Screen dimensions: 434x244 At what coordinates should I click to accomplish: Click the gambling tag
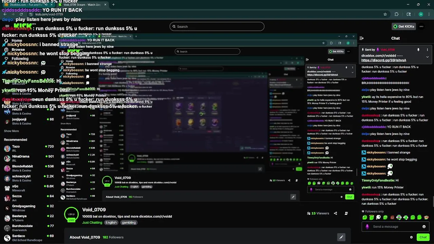pos(129,223)
